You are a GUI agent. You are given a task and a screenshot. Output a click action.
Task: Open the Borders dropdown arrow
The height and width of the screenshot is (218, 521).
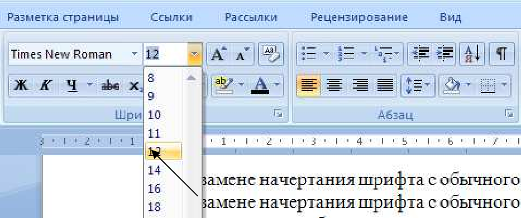click(505, 85)
